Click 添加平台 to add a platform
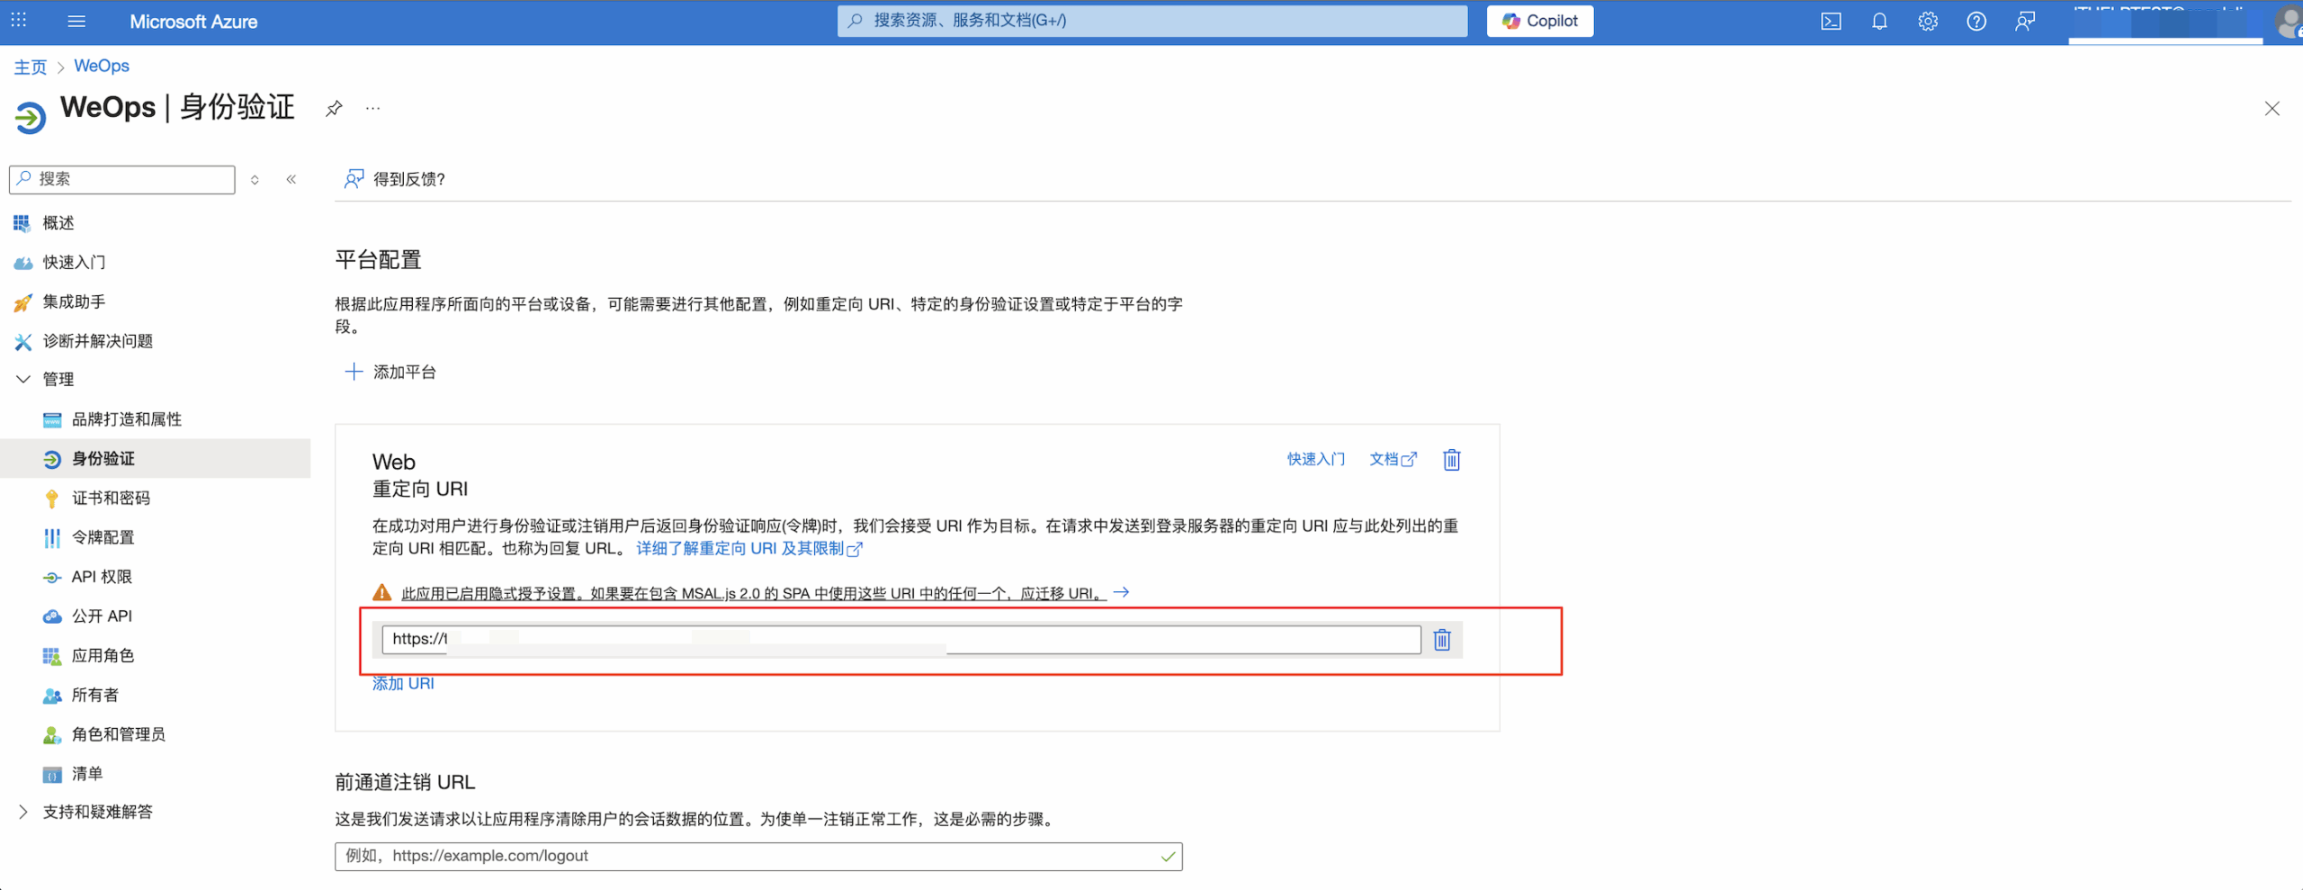 (390, 373)
